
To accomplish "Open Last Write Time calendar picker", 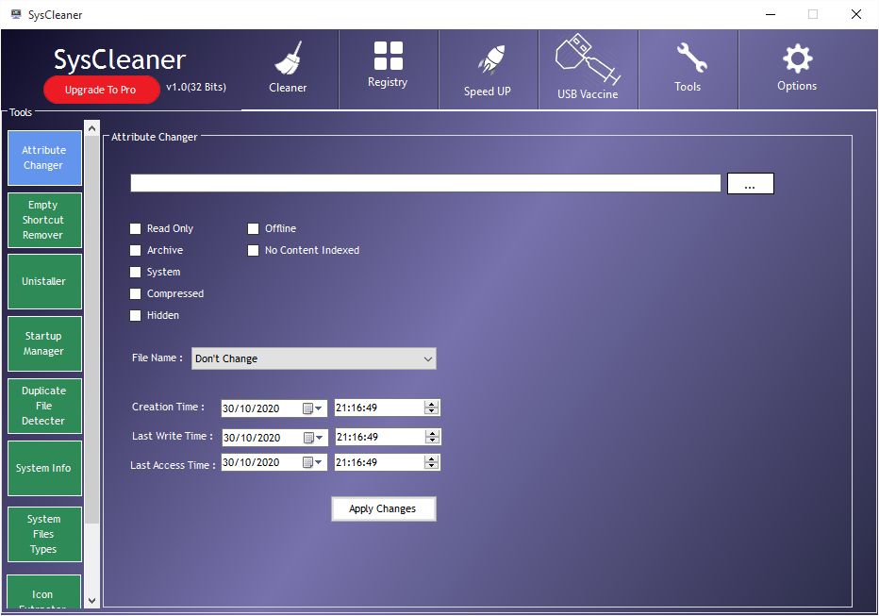I will coord(314,437).
